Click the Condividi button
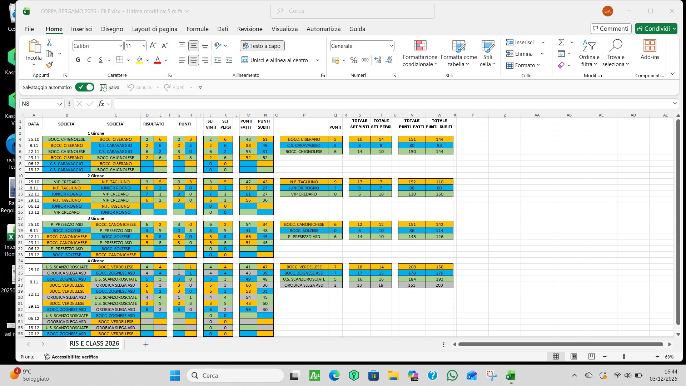 [653, 29]
